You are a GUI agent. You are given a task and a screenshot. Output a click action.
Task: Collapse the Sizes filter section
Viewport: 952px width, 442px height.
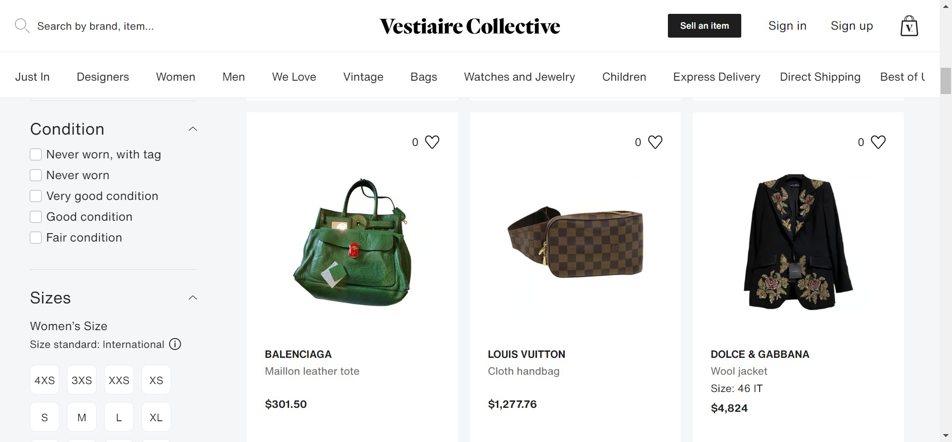coord(193,297)
